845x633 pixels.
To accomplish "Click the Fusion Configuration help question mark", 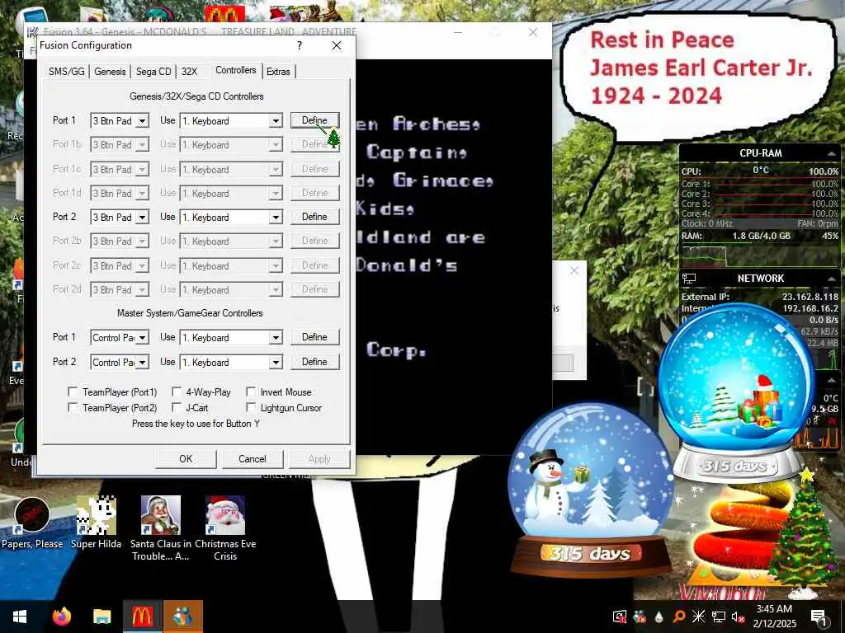I will pyautogui.click(x=300, y=46).
